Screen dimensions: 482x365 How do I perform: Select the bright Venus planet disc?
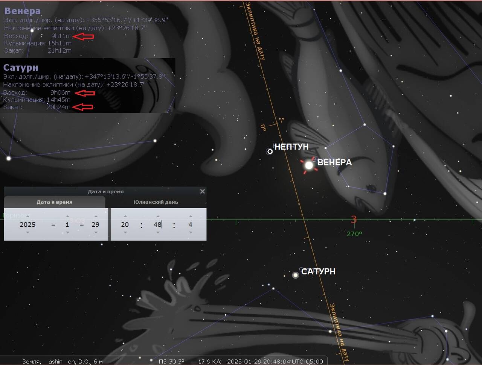[x=309, y=165]
